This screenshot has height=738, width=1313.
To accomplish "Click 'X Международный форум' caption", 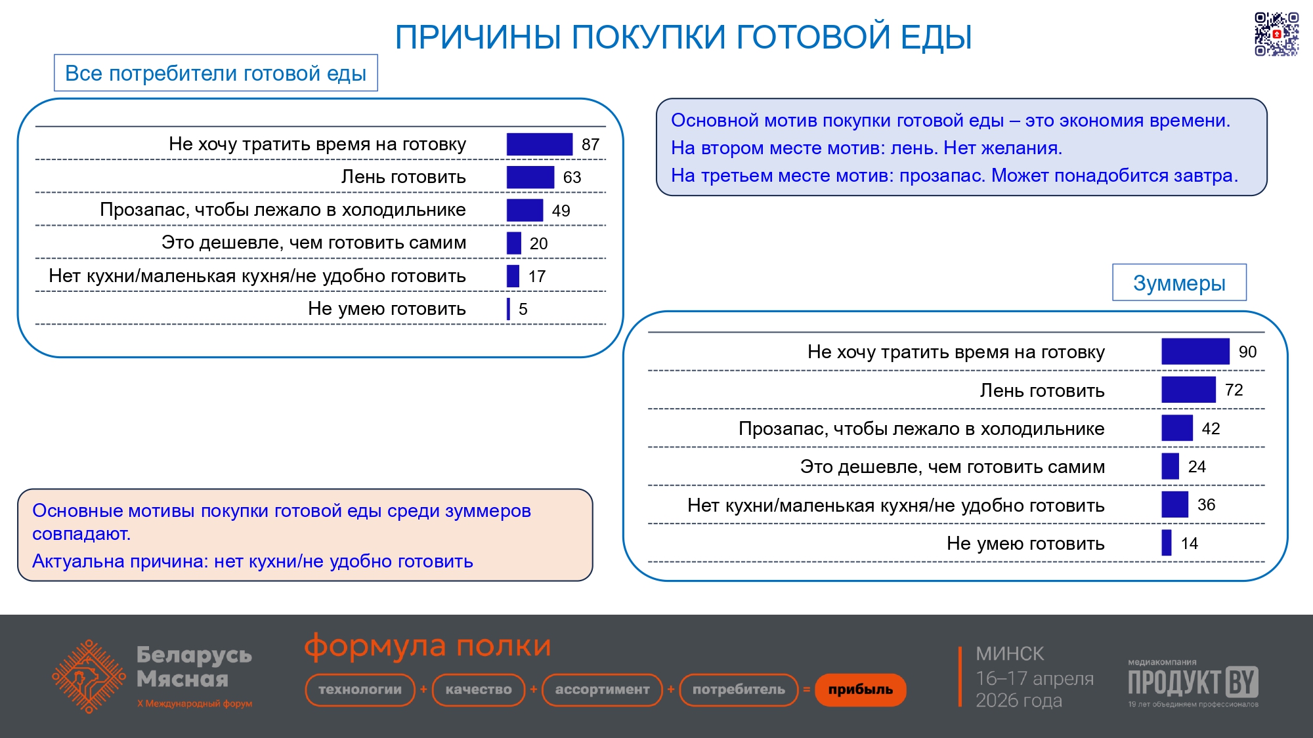I will pyautogui.click(x=194, y=703).
